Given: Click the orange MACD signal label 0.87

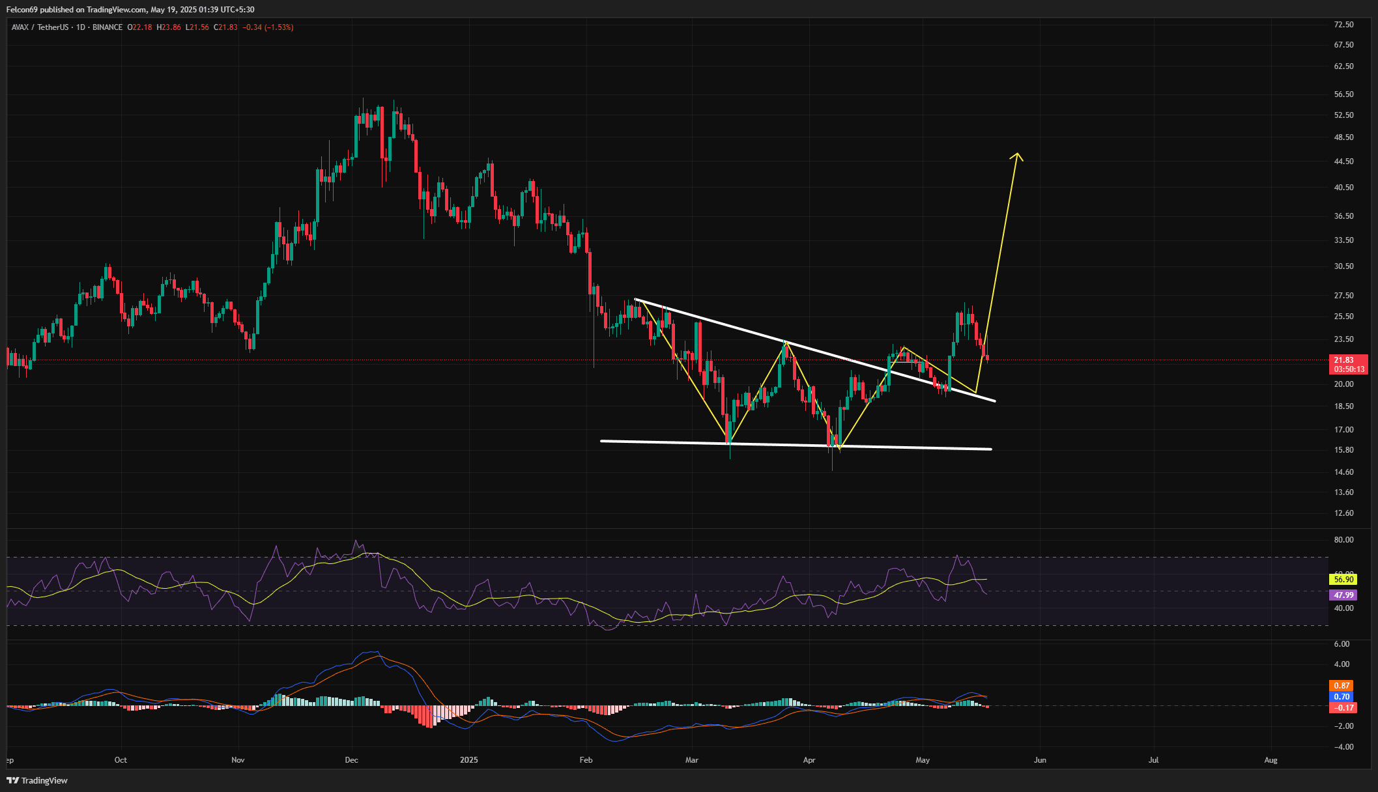Looking at the screenshot, I should click(1342, 686).
